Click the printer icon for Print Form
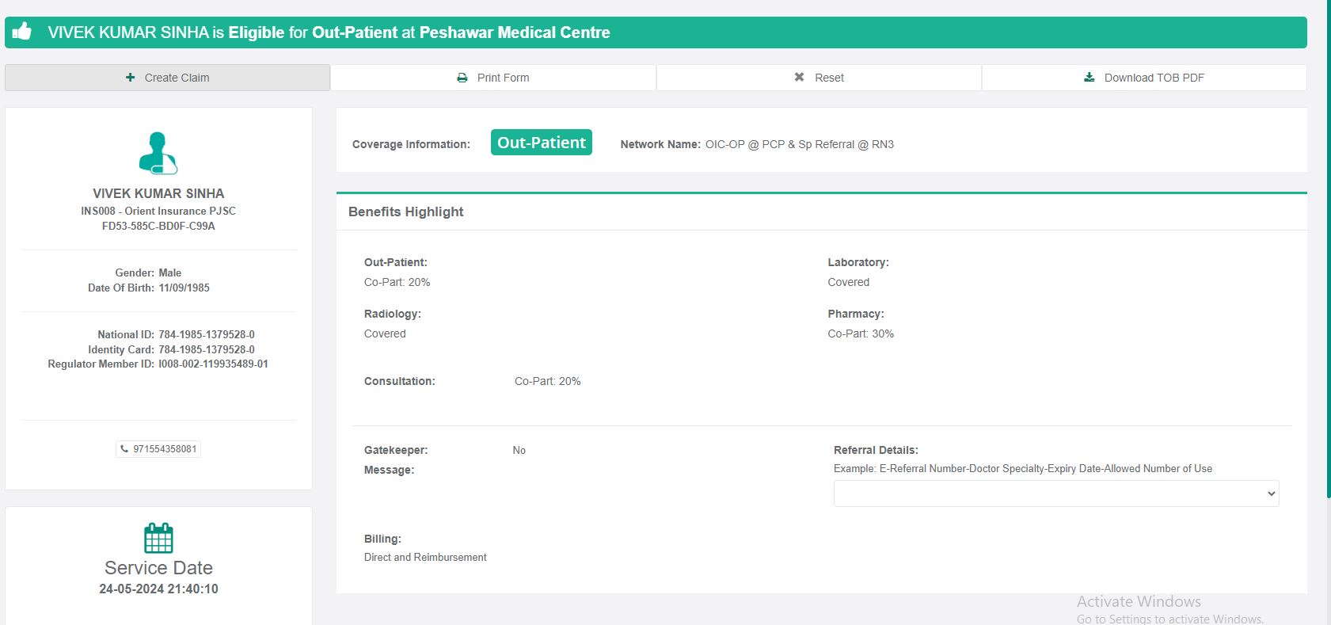The image size is (1331, 625). click(462, 78)
